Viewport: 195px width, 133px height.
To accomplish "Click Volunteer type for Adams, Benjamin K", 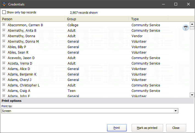I will click(x=139, y=74).
